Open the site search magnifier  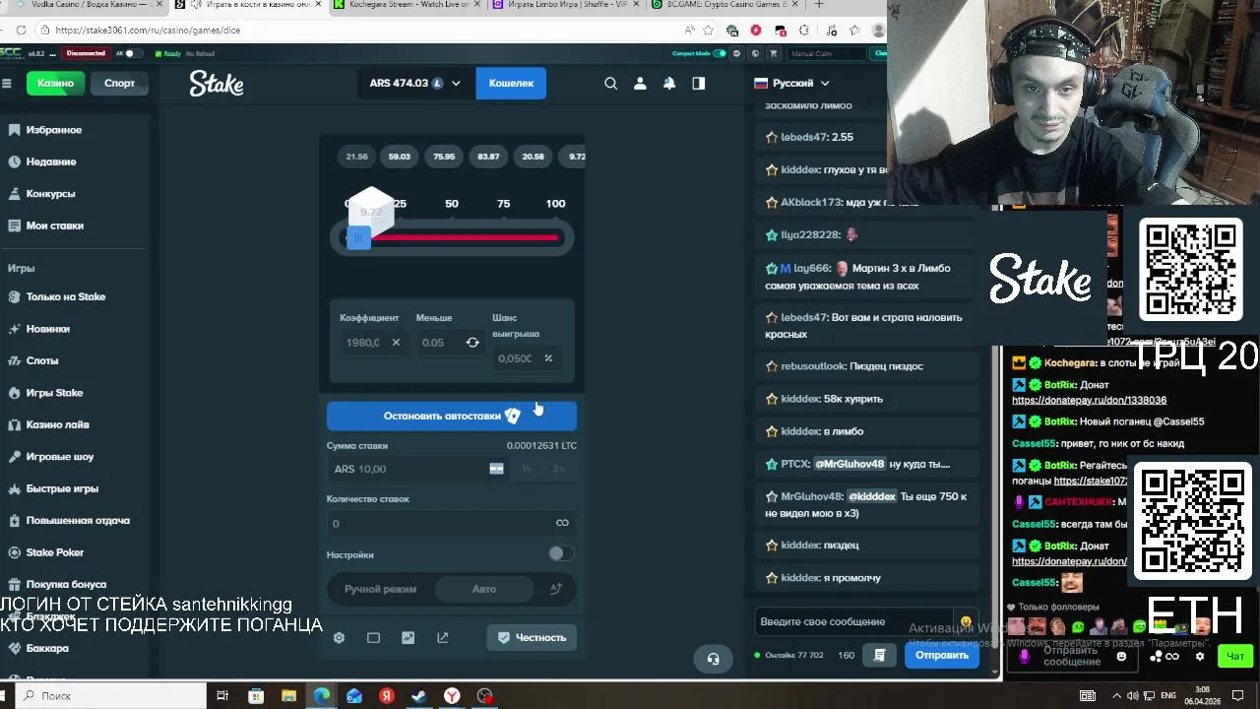610,84
